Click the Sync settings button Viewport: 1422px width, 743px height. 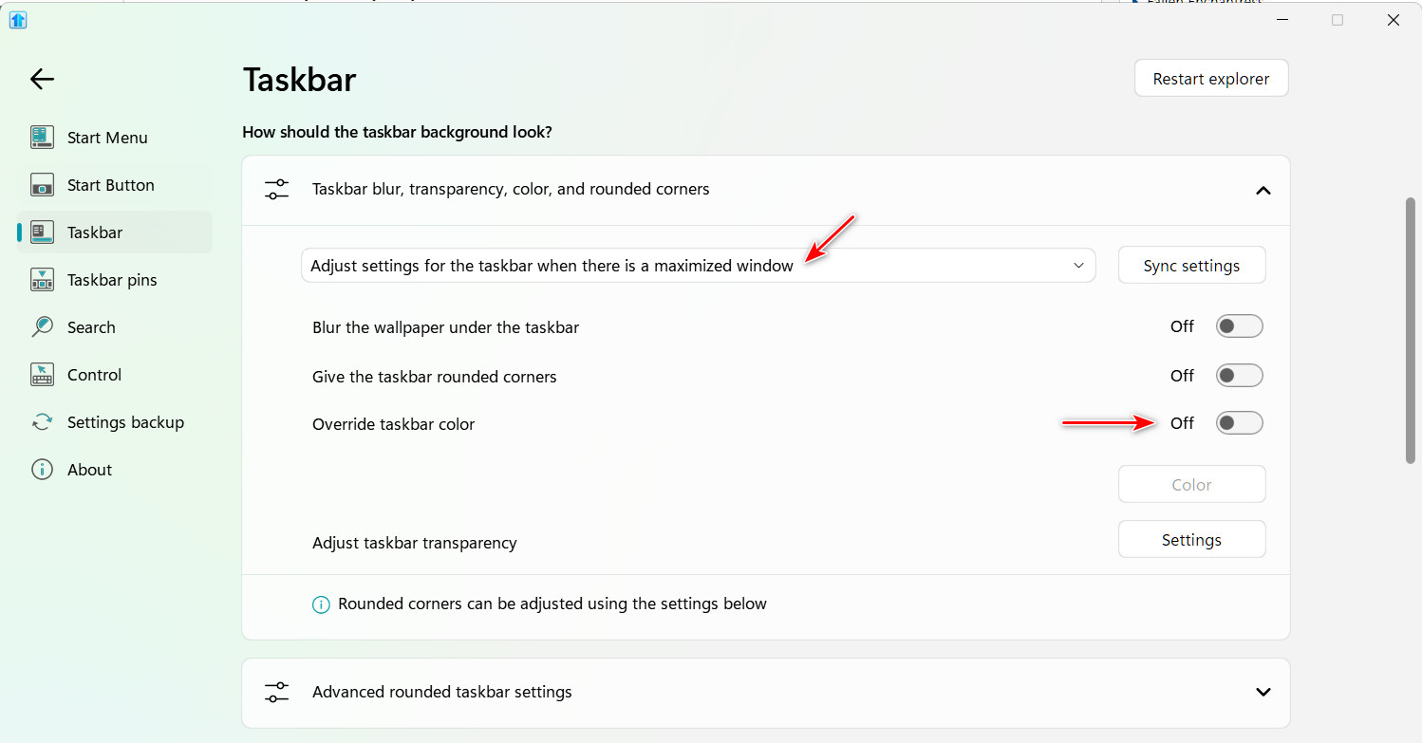[x=1191, y=266]
